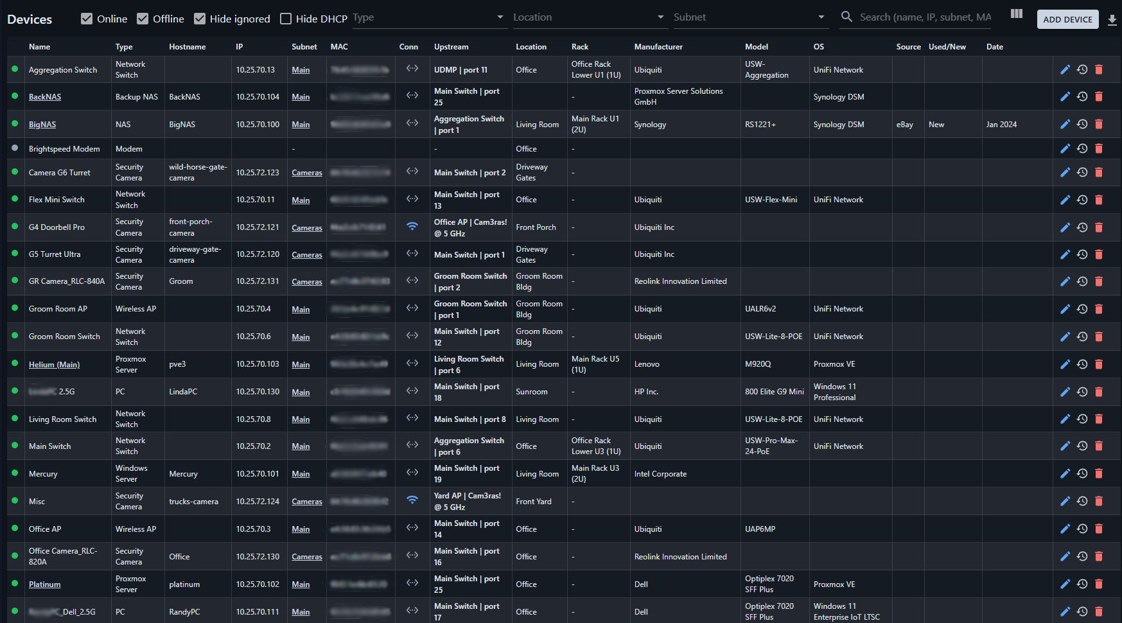Image resolution: width=1122 pixels, height=623 pixels.
Task: Edit the Main Switch row
Action: 1065,446
